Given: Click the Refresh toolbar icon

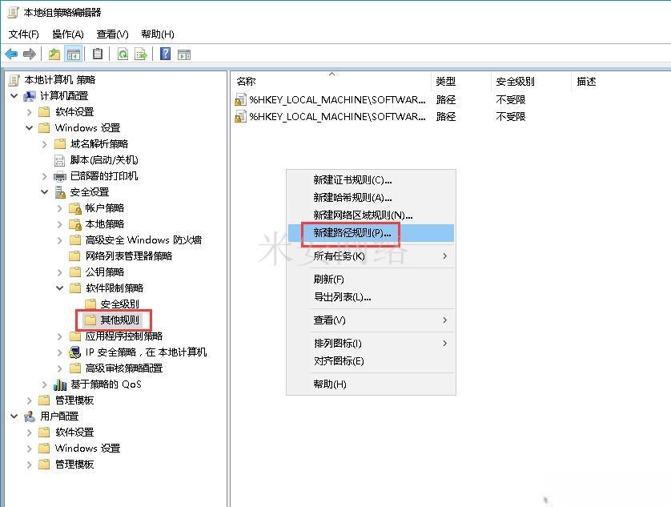Looking at the screenshot, I should pyautogui.click(x=123, y=54).
